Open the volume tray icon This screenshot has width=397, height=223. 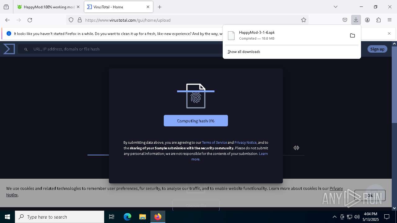[x=357, y=217]
